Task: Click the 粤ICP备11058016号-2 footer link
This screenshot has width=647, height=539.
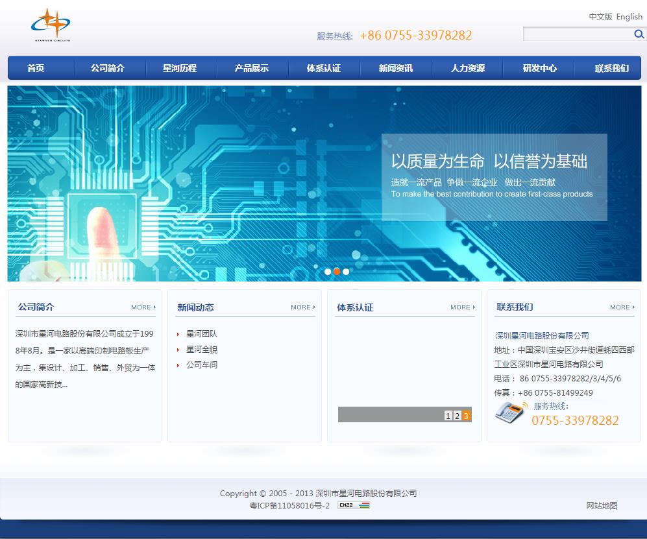Action: [289, 505]
